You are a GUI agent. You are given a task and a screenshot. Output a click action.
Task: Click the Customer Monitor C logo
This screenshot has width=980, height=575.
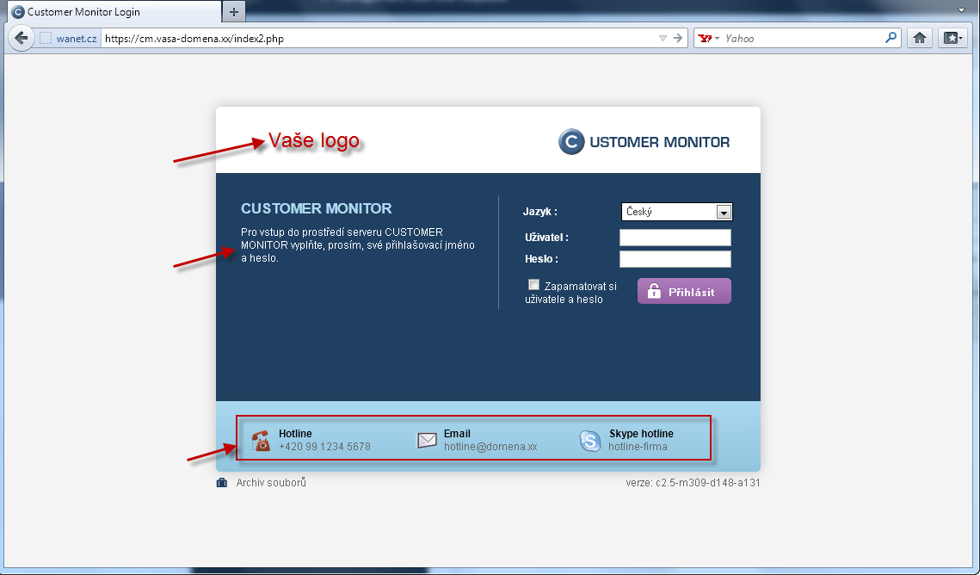coord(571,142)
